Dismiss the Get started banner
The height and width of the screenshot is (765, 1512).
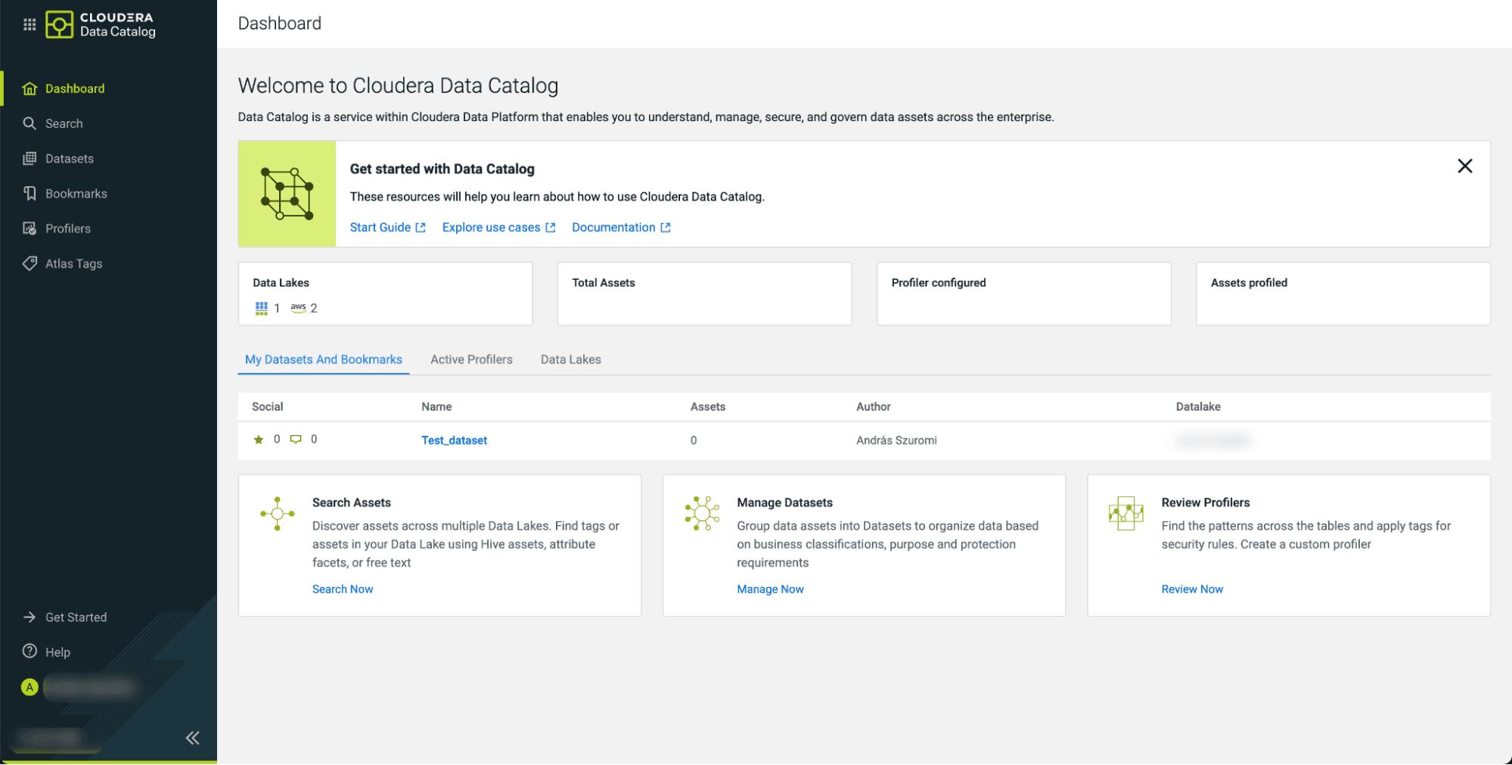(1464, 166)
